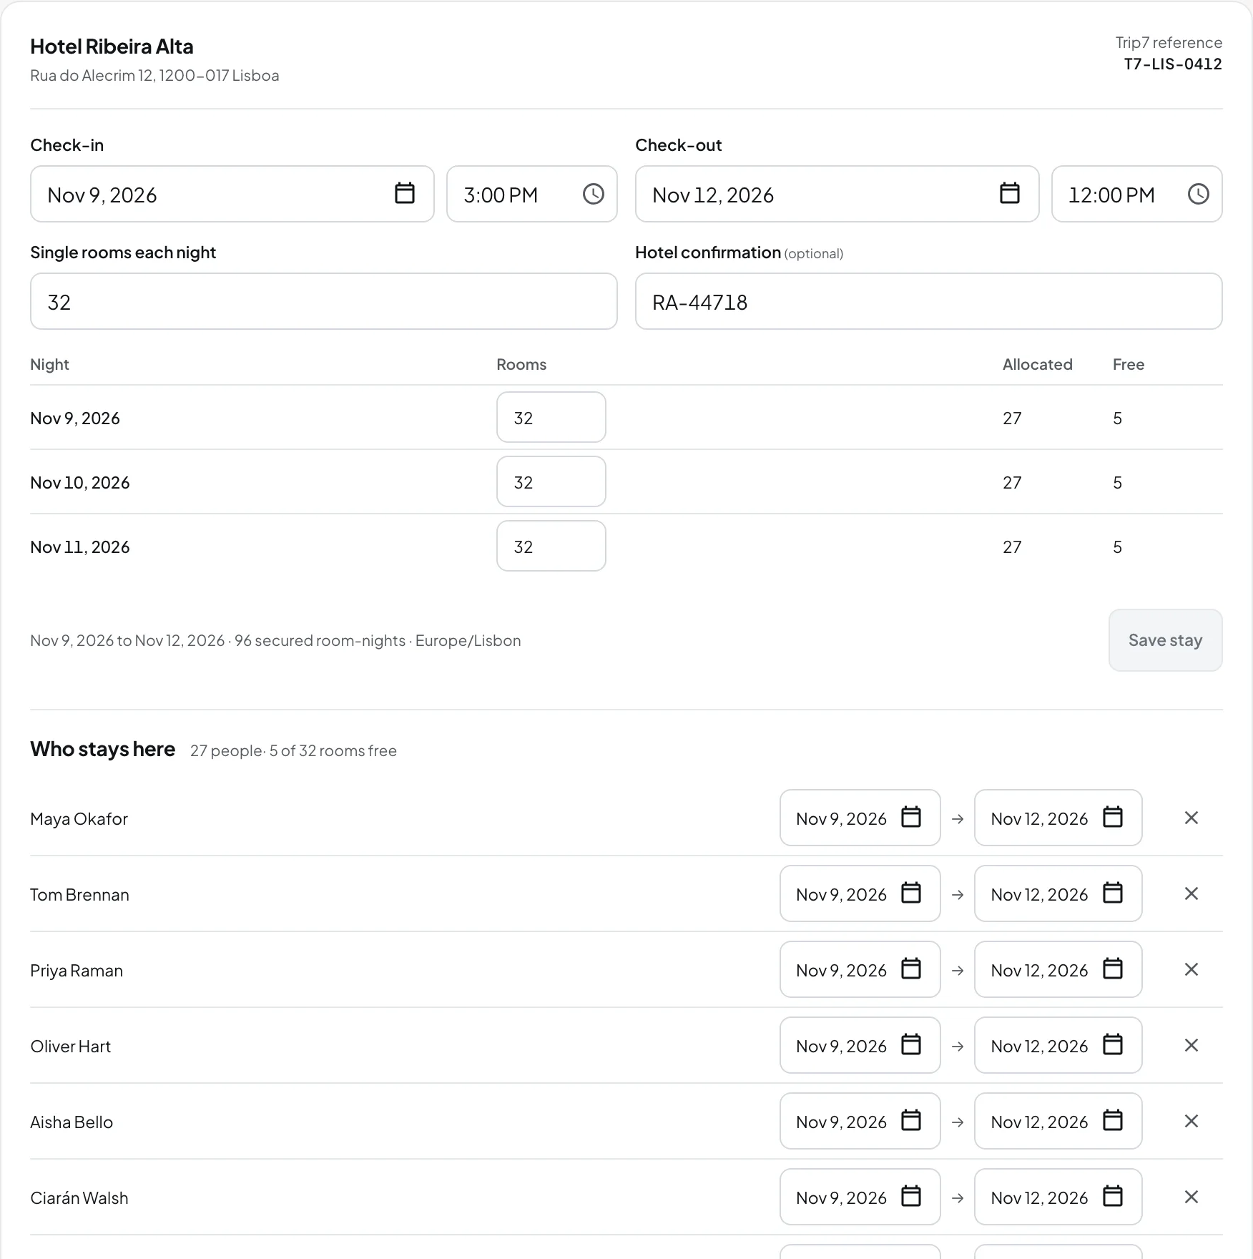Open Oliver Hart's departure date calendar icon
The height and width of the screenshot is (1259, 1253).
(1113, 1044)
